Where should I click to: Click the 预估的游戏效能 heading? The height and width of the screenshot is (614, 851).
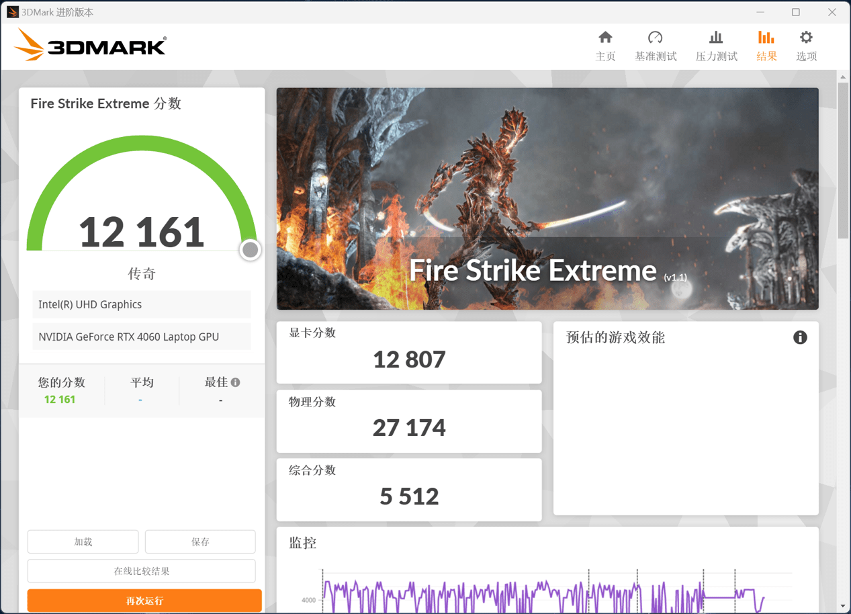615,337
